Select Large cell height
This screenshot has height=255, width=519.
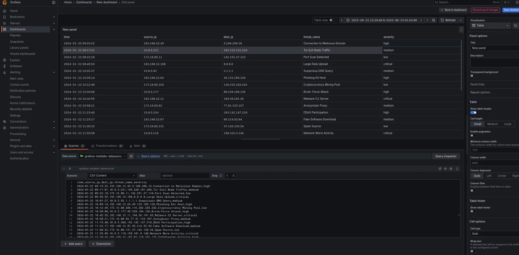pyautogui.click(x=508, y=124)
